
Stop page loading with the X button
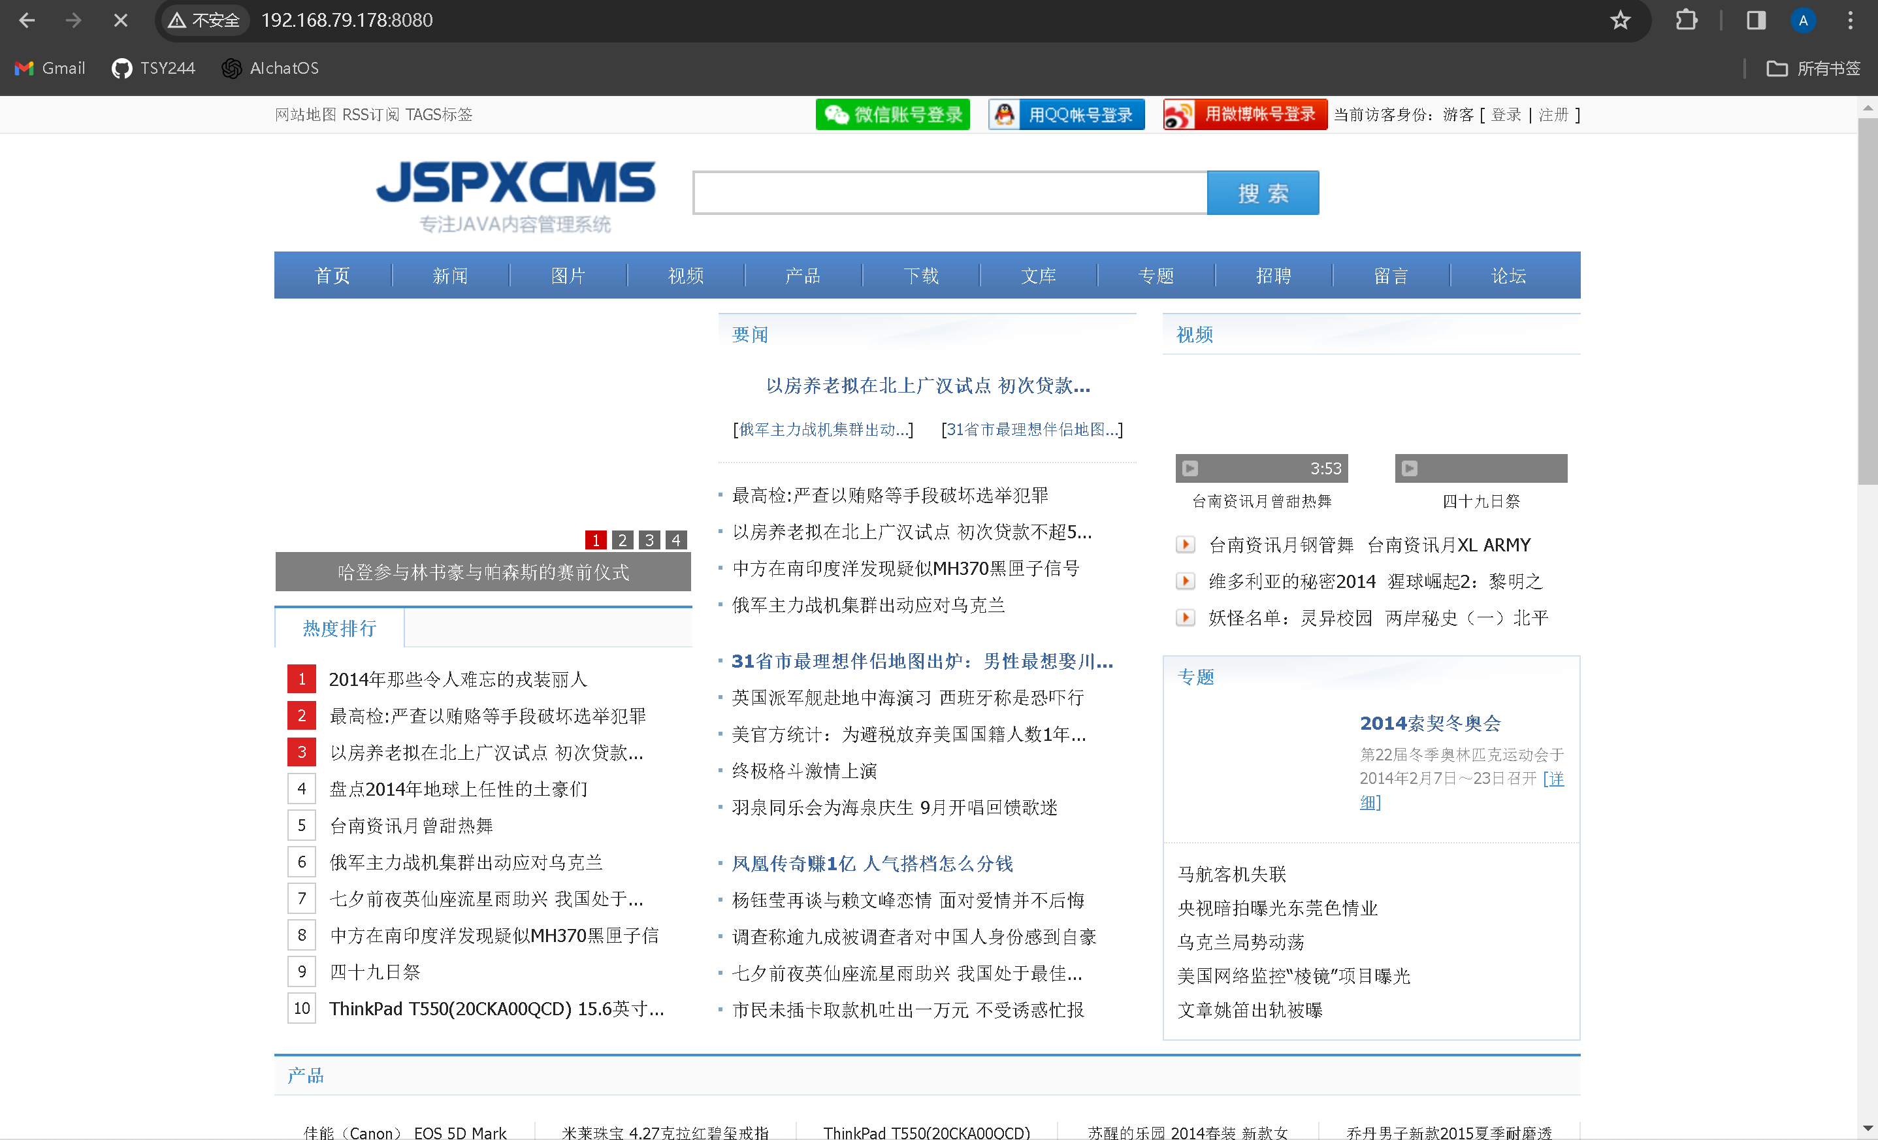tap(120, 20)
